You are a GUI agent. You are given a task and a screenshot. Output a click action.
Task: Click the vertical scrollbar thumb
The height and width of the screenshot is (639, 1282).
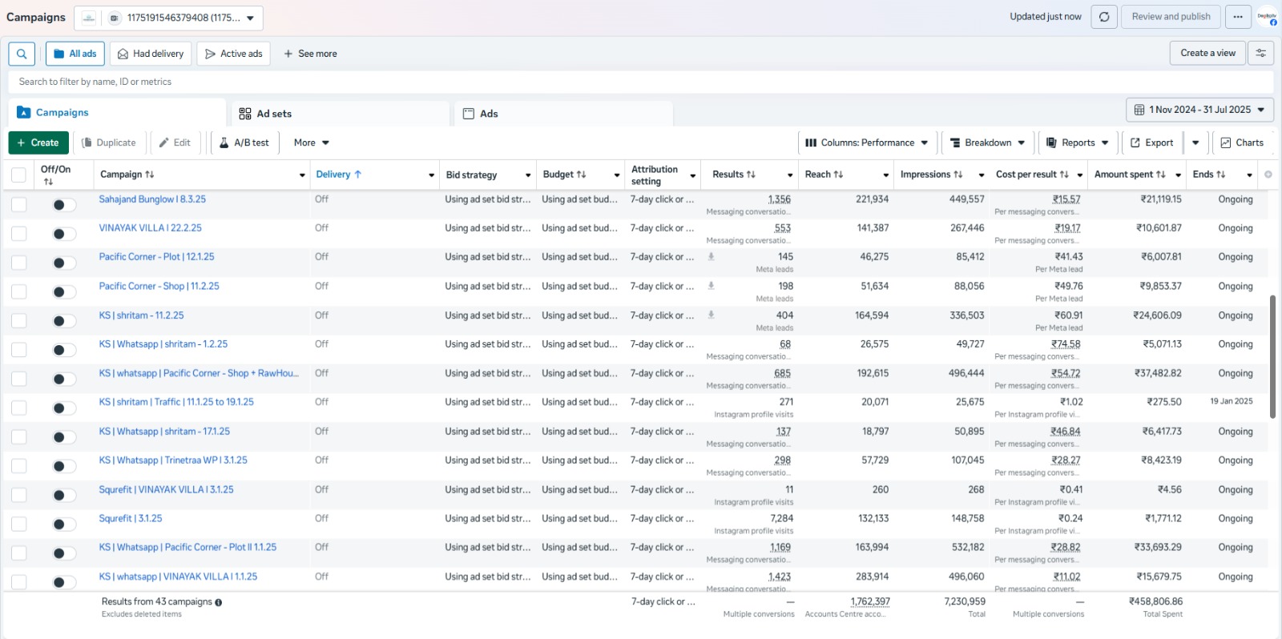(x=1272, y=356)
